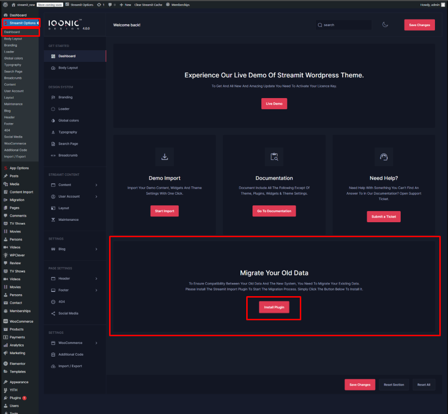Open the 404 icon in the options panel

click(x=53, y=302)
